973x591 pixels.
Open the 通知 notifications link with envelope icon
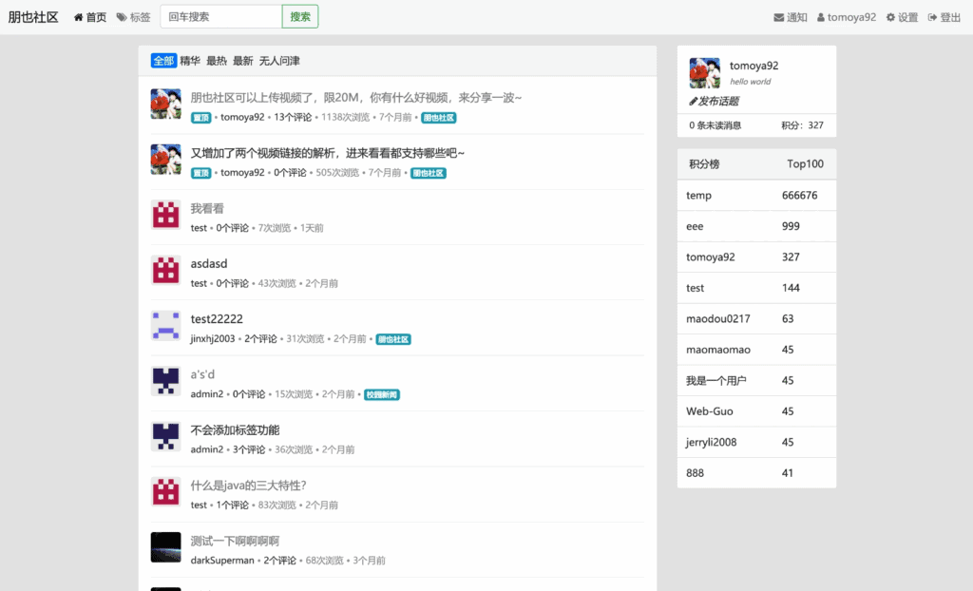tap(790, 17)
